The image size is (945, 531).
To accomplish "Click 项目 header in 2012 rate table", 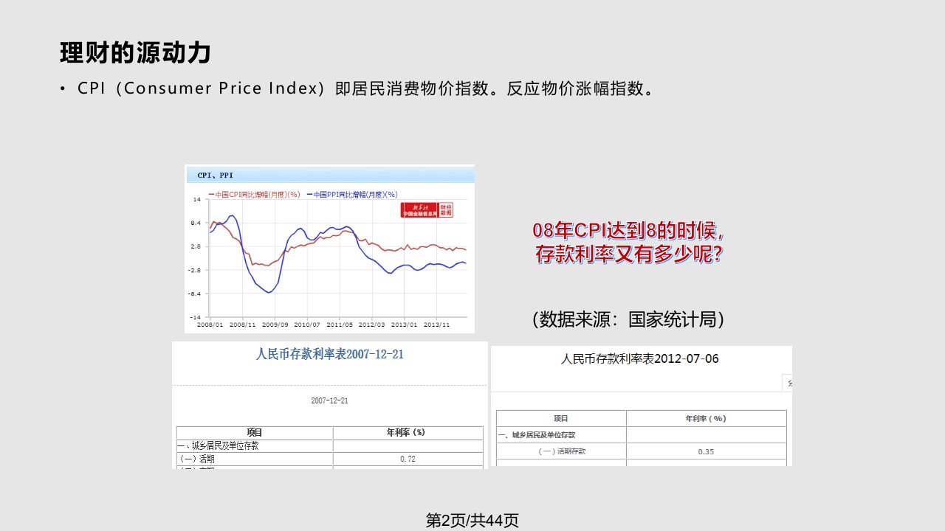I will tap(561, 418).
